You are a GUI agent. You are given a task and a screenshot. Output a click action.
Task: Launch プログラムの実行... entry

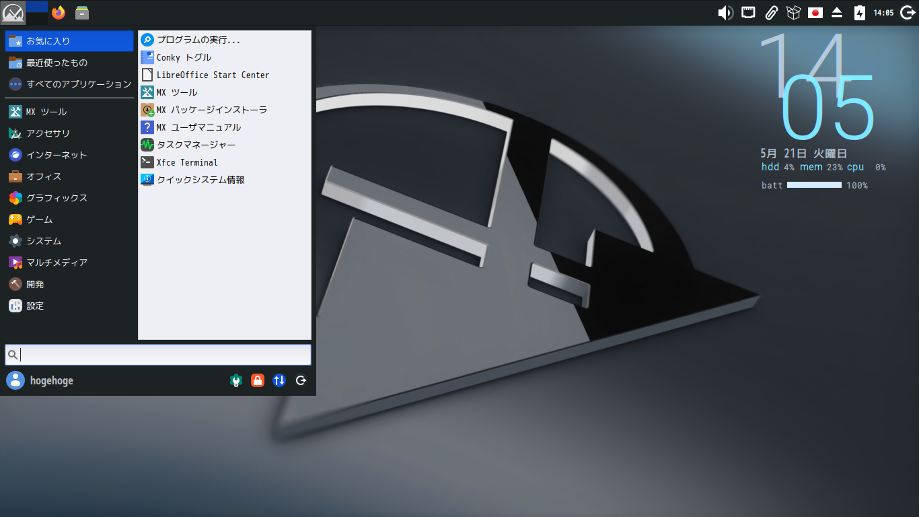pyautogui.click(x=225, y=40)
